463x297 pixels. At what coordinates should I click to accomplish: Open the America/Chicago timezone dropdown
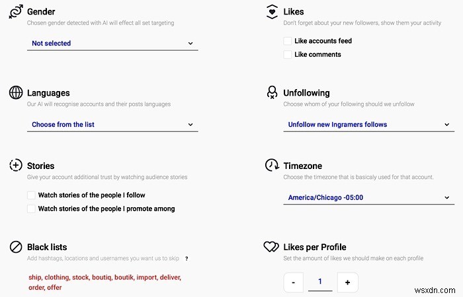[x=368, y=197]
